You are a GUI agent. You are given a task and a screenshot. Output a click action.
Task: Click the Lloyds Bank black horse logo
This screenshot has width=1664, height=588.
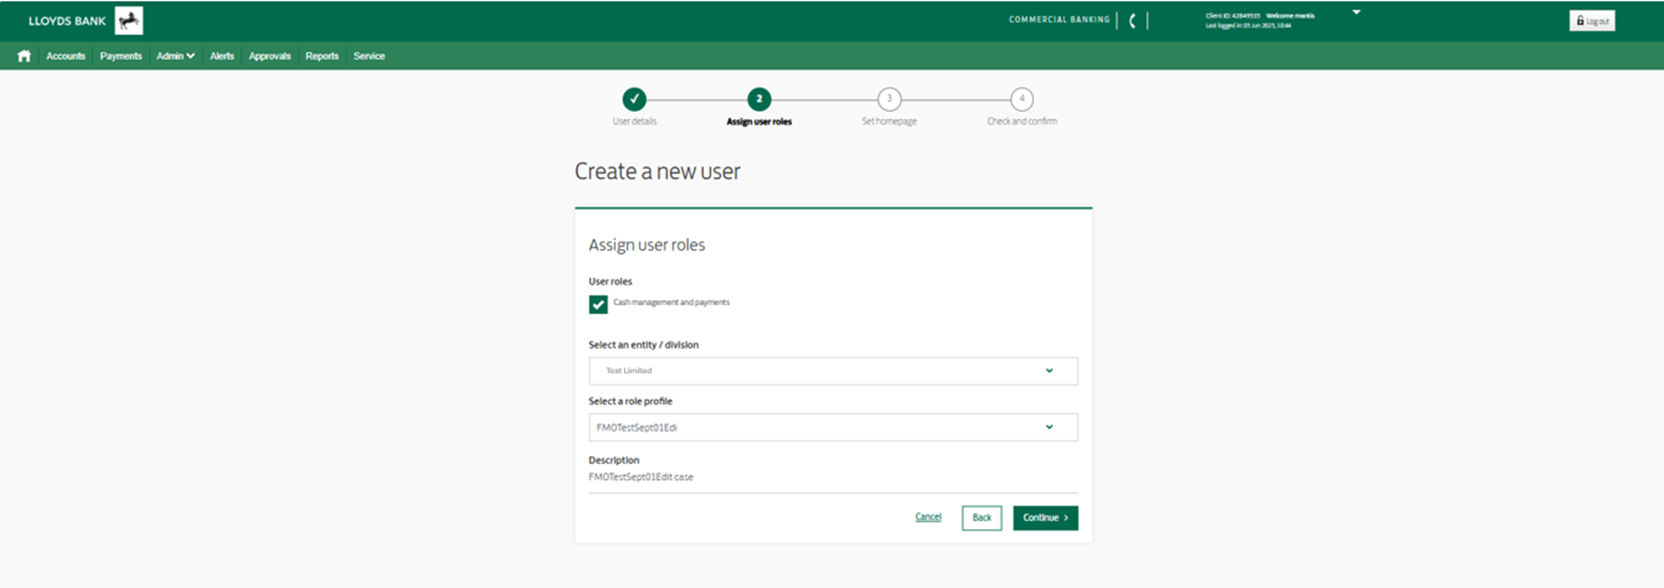[x=128, y=20]
